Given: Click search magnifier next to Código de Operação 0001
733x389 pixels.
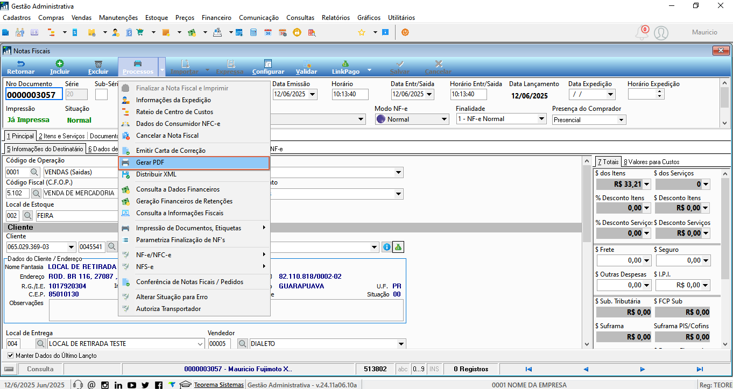Looking at the screenshot, I should [x=34, y=172].
